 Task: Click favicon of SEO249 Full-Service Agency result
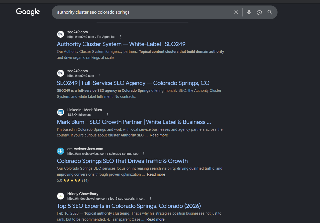pos(61,73)
